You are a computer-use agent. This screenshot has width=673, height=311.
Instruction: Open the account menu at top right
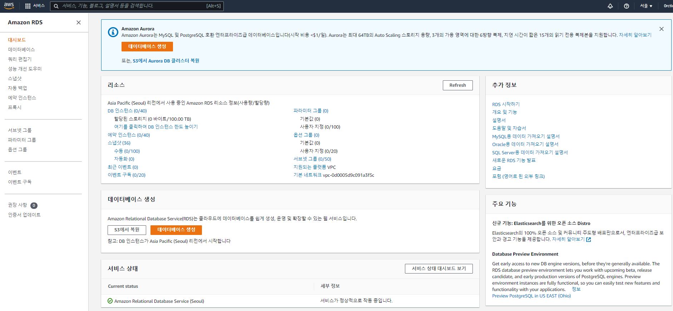[x=668, y=6]
